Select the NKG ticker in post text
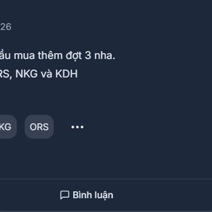This screenshot has width=212, height=212. click(x=26, y=74)
